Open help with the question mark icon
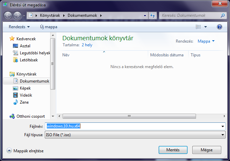This screenshot has height=161, width=230. click(x=220, y=26)
